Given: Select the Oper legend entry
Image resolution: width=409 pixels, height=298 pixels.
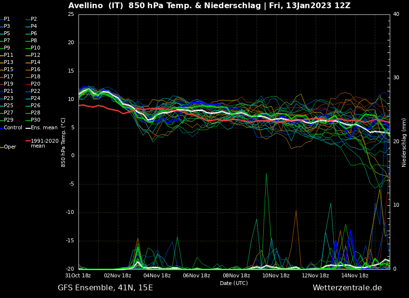Looking at the screenshot, I should click(10, 147).
